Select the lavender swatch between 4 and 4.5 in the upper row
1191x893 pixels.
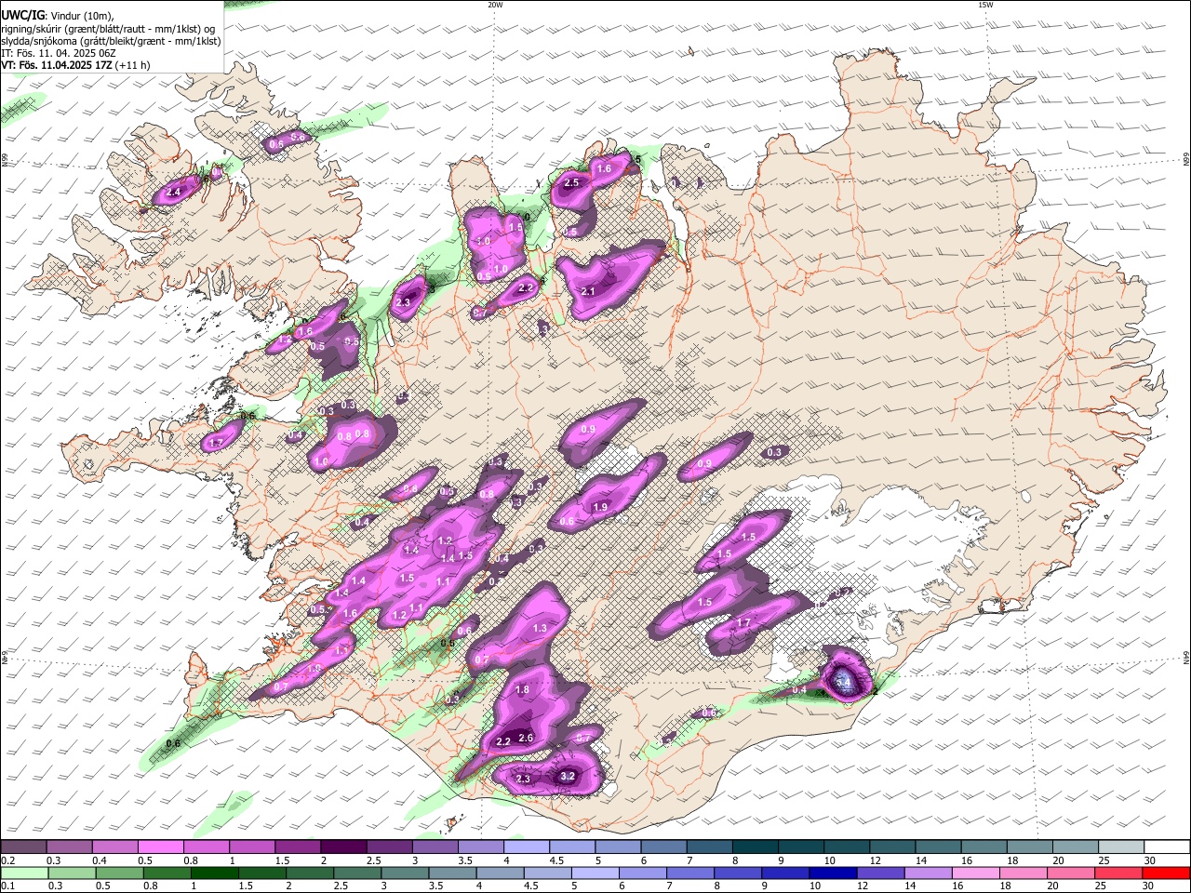pos(528,847)
